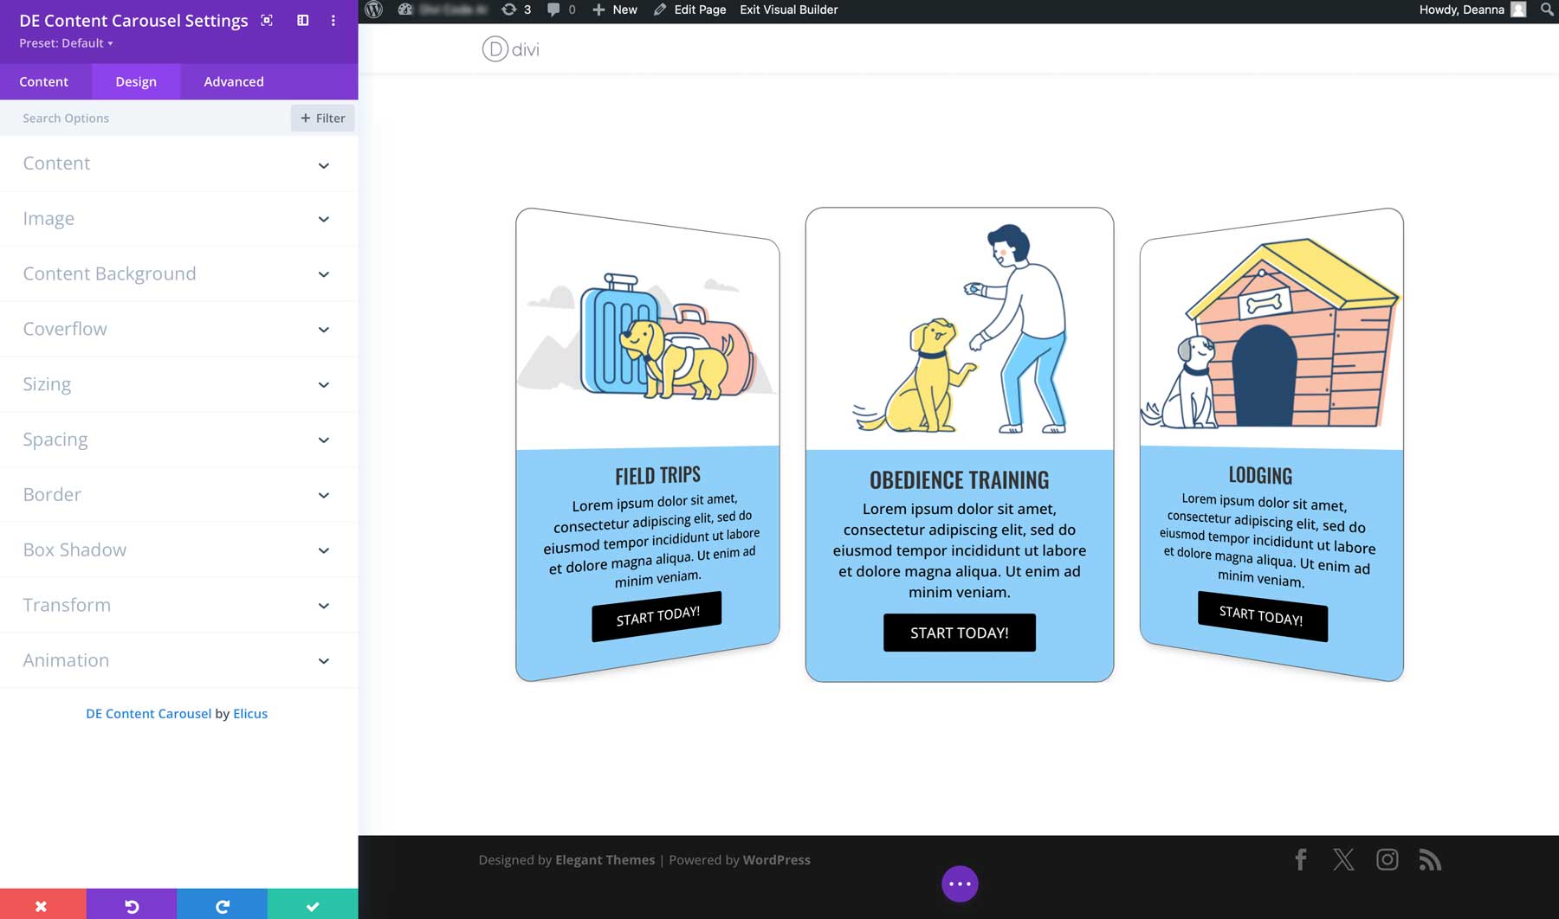The height and width of the screenshot is (919, 1559).
Task: Discard changes with the red X
Action: [42, 904]
